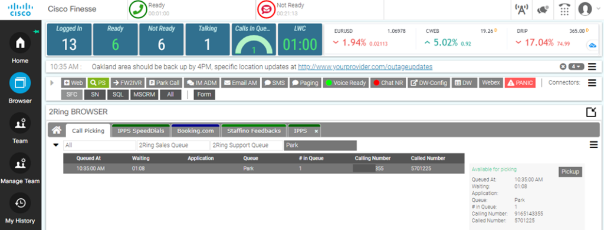Pop out the 2Ring Browser gadget

[x=591, y=112]
